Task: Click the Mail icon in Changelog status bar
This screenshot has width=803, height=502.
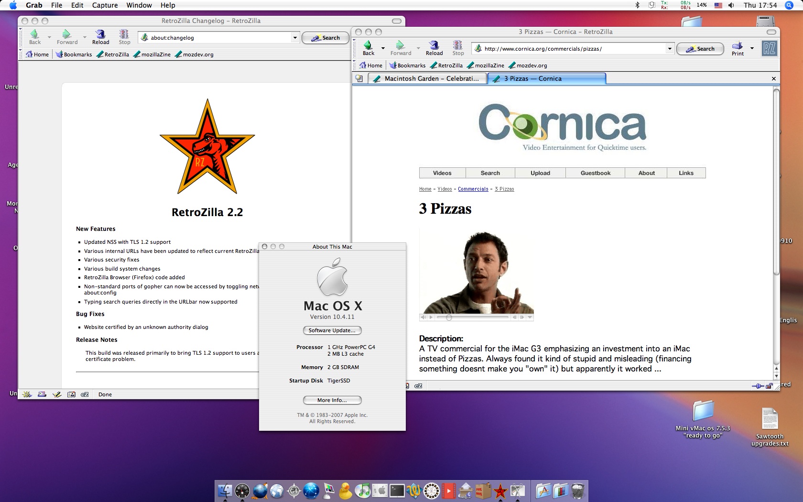Action: click(42, 394)
